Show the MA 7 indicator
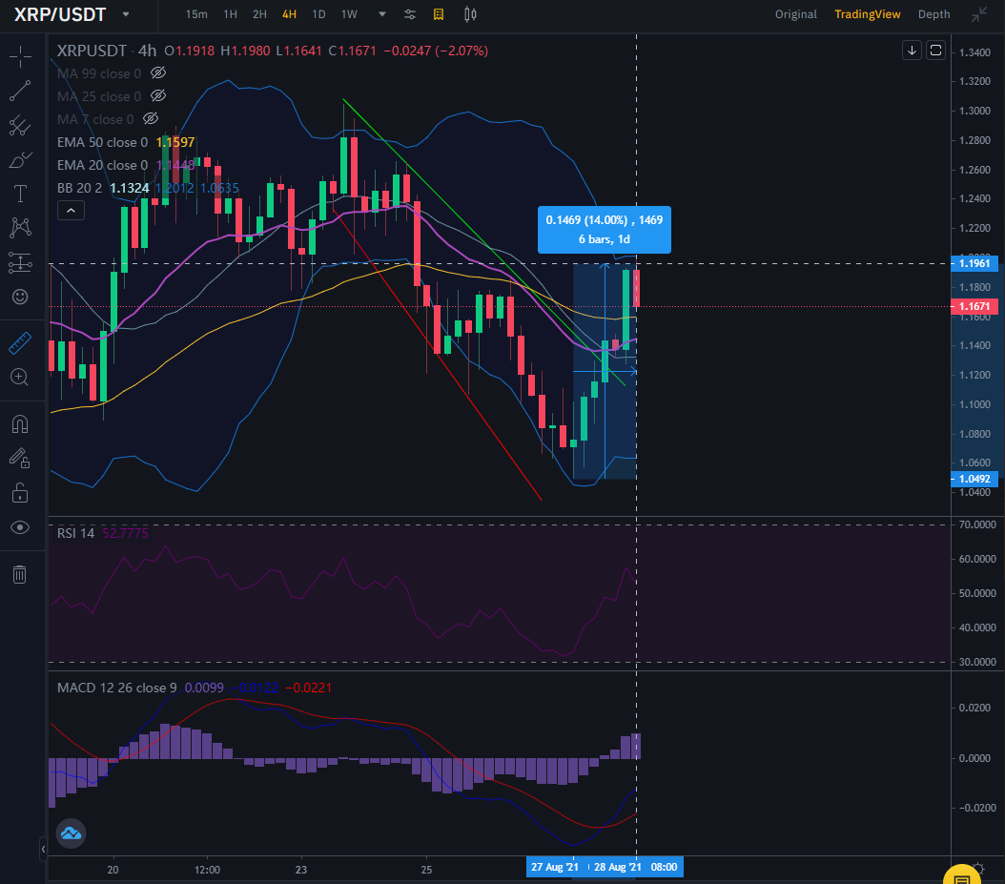Image resolution: width=1005 pixels, height=884 pixels. coord(151,118)
